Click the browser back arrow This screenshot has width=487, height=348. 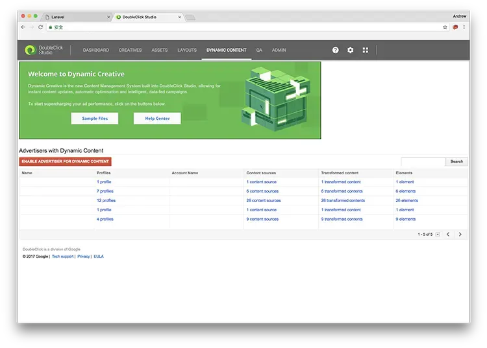click(x=23, y=27)
